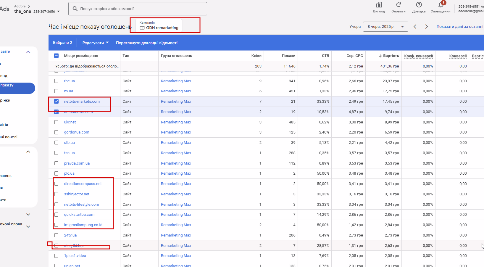484x267 pixels.
Task: Sort by the Покази column header
Action: click(x=288, y=56)
